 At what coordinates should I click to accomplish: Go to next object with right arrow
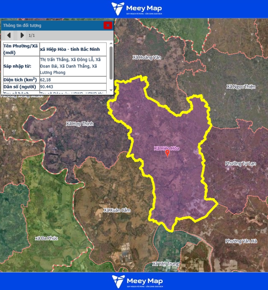tap(22, 35)
